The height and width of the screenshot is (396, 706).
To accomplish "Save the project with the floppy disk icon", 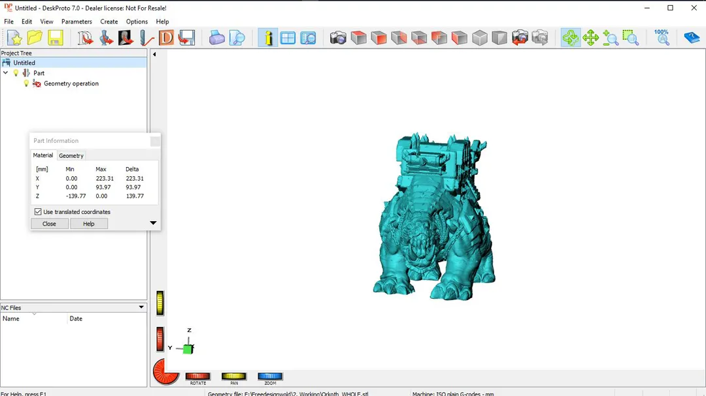I will 55,38.
